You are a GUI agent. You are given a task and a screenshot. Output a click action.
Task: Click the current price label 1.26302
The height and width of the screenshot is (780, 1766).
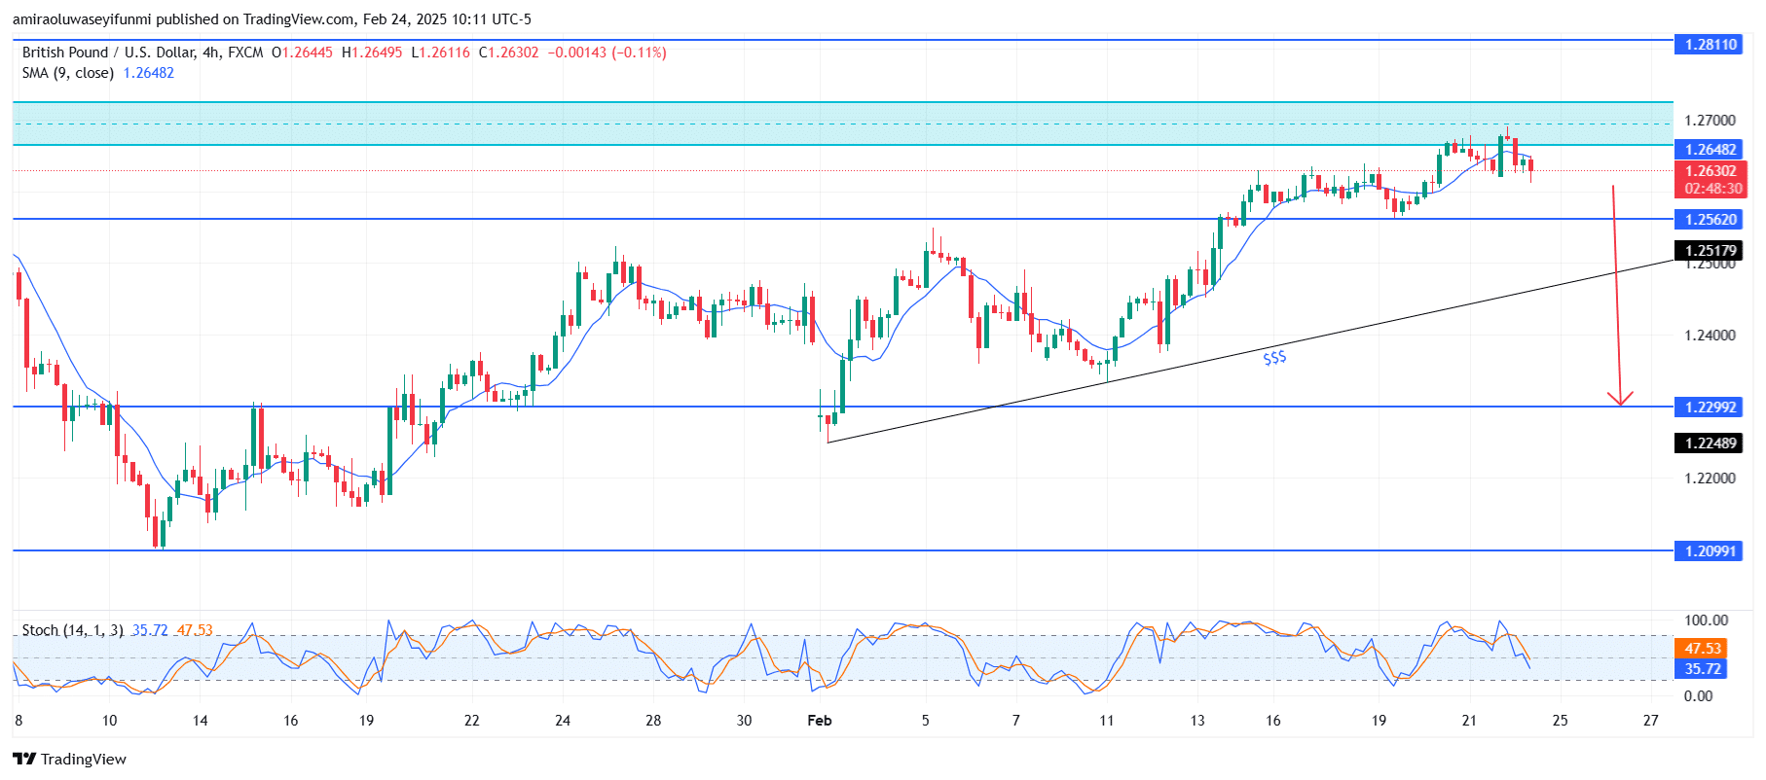(1711, 170)
